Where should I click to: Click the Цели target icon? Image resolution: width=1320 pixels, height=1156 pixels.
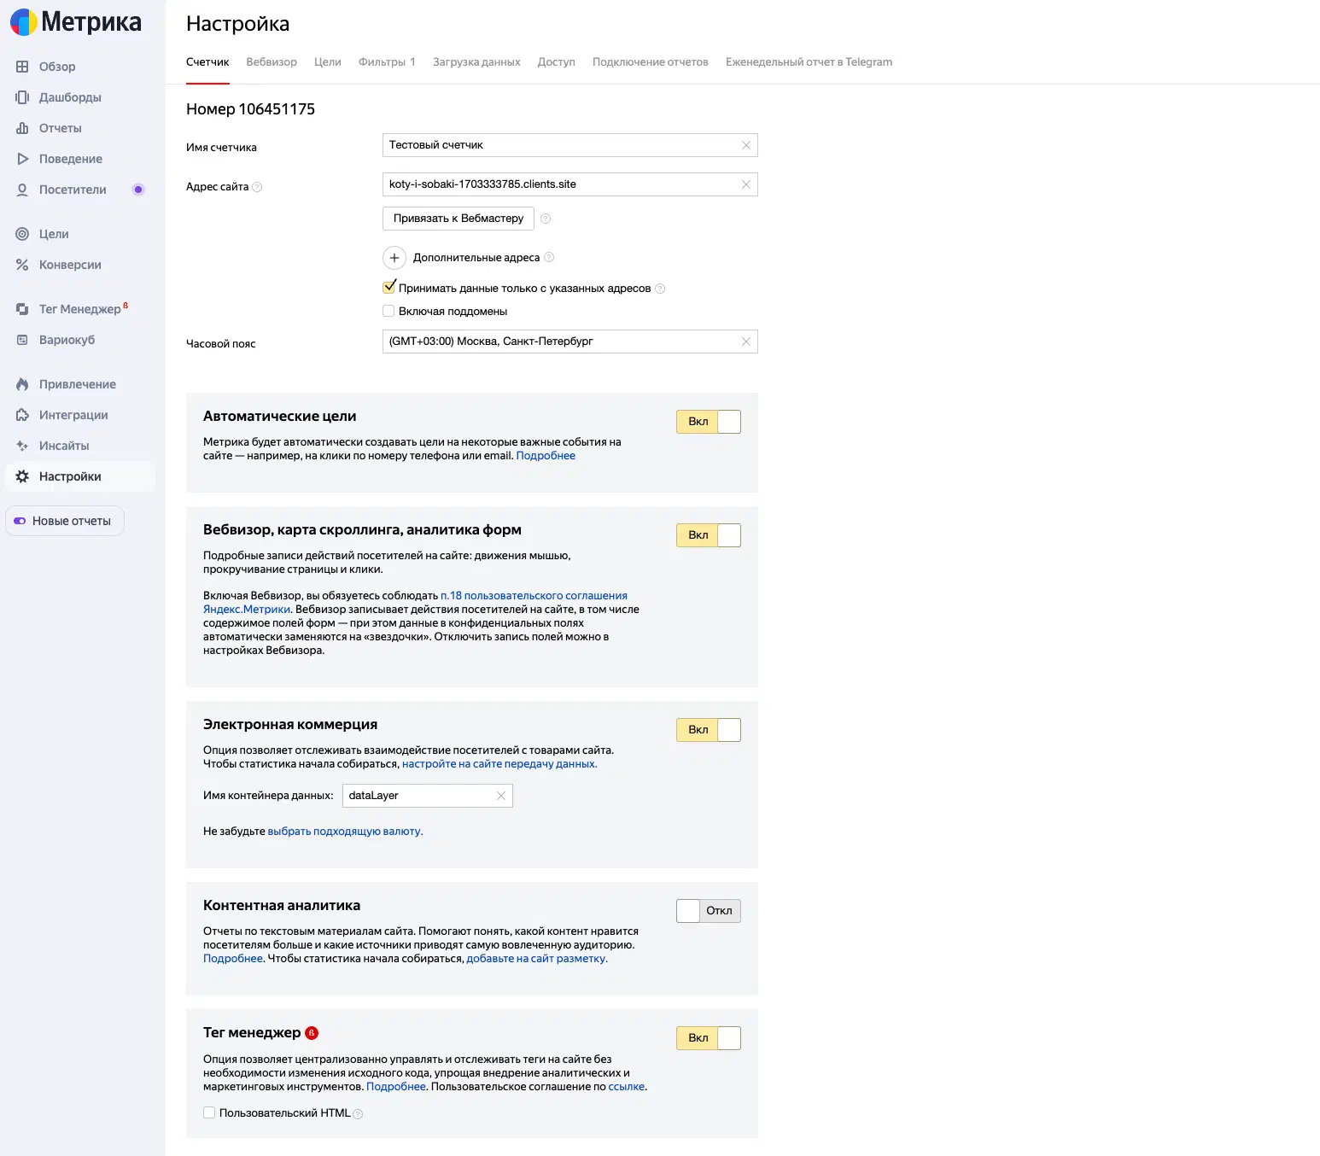click(22, 234)
